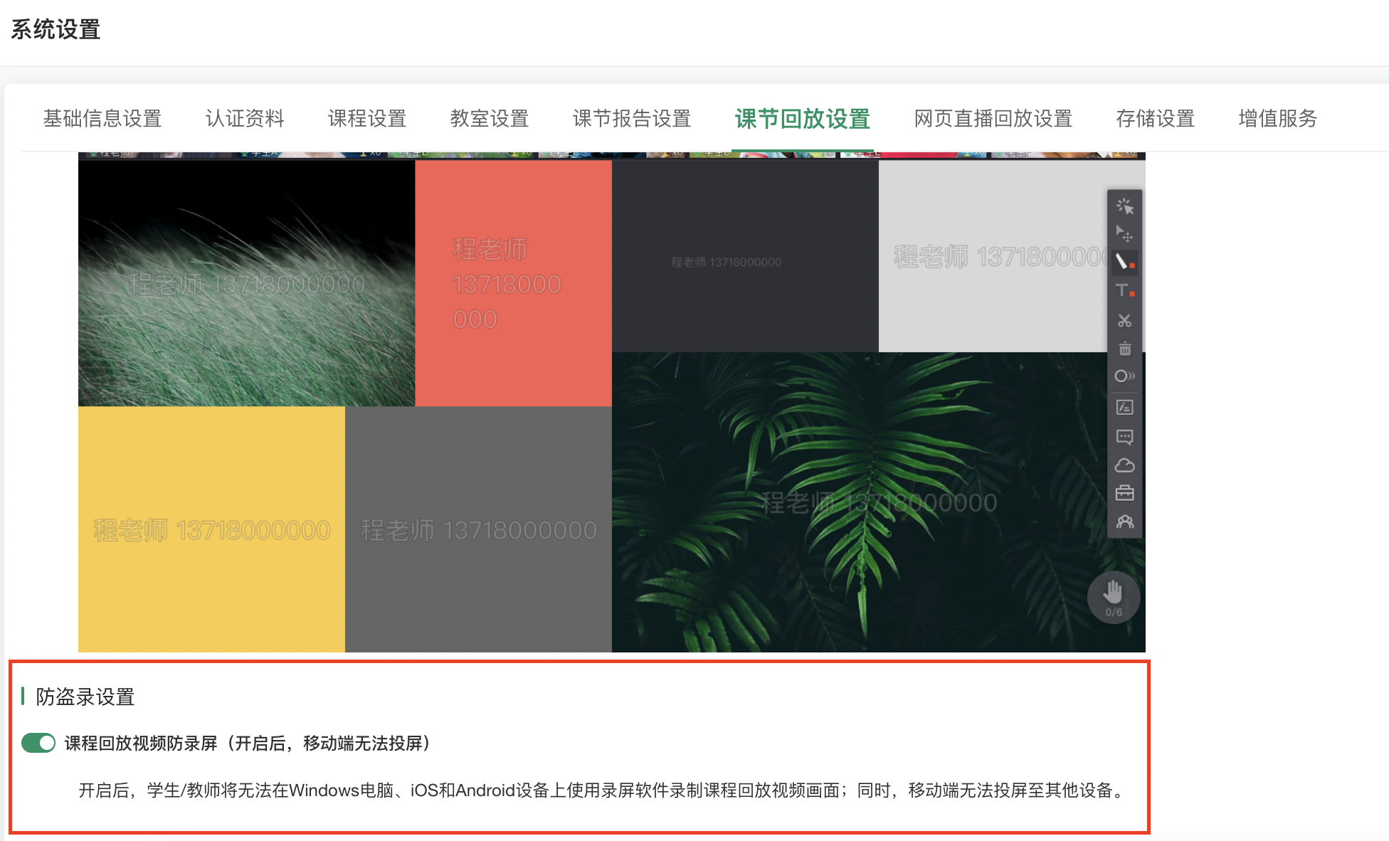Viewport: 1389px width, 841px height.
Task: Click the yellow watermark preview tile
Action: tap(211, 529)
